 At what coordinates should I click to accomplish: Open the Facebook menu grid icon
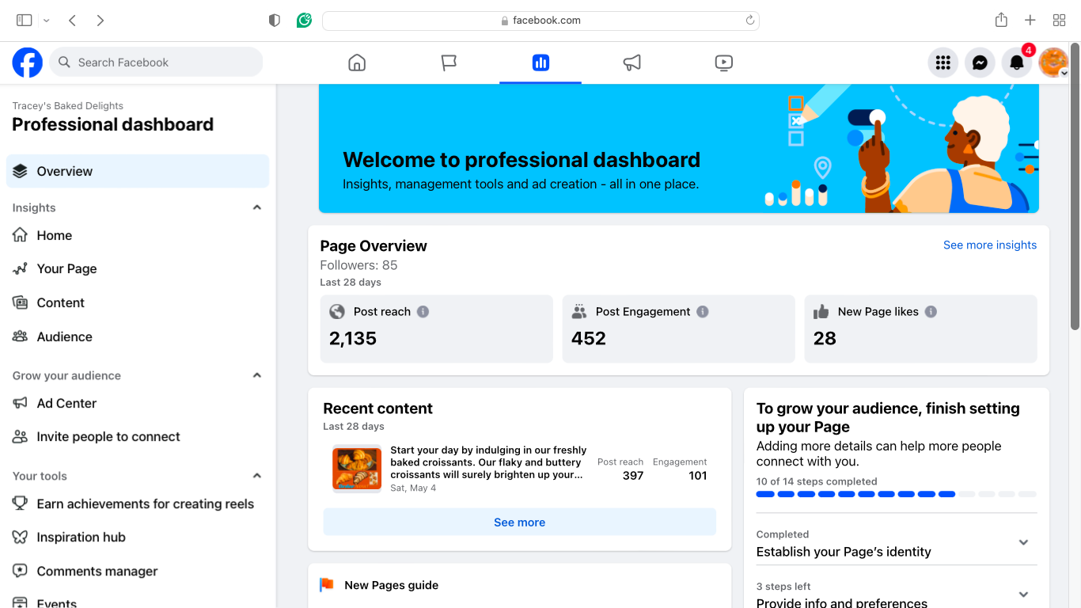(943, 63)
